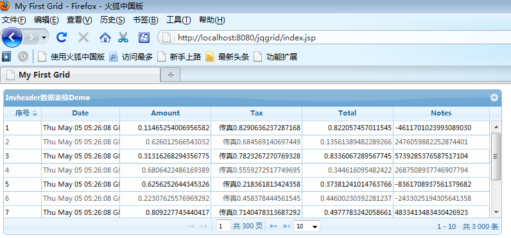The width and height of the screenshot is (511, 238).
Task: Open the 历史(S) menu
Action: click(112, 20)
